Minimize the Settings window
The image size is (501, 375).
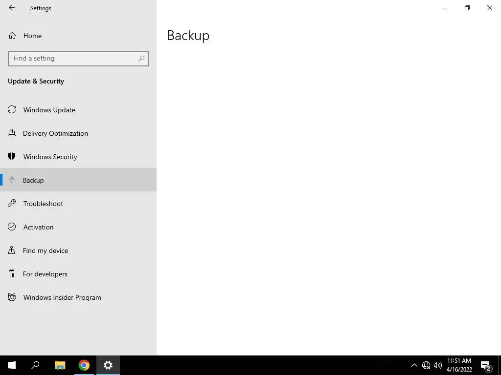point(445,8)
